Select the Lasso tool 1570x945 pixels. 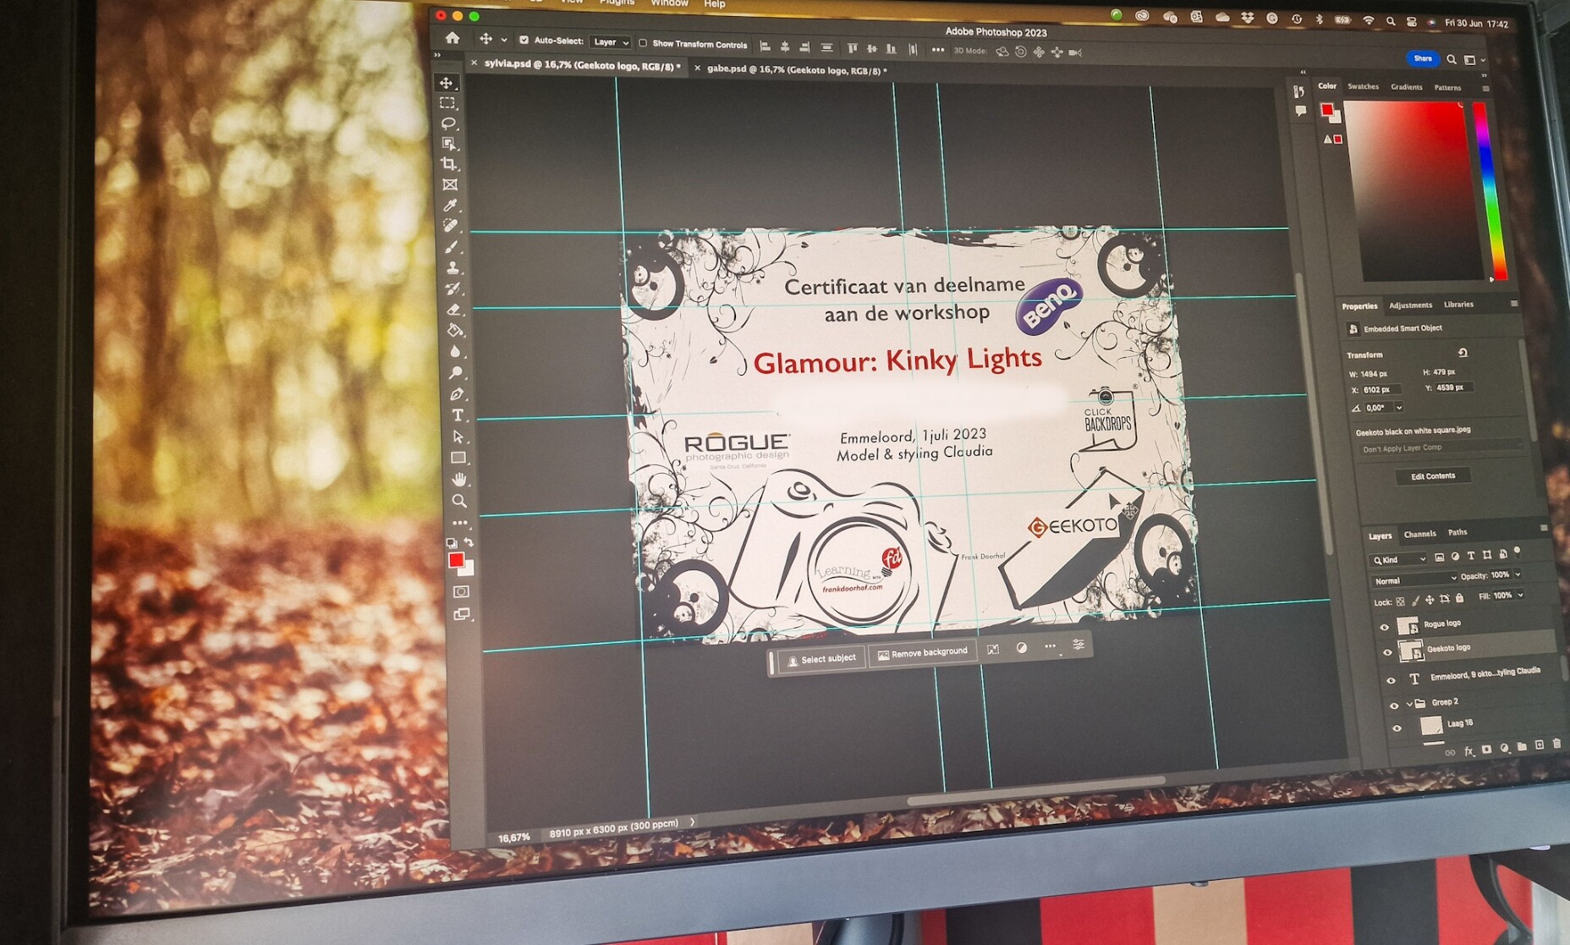447,124
